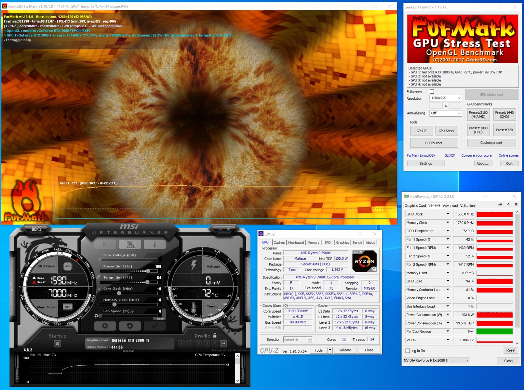Open the fan speed gear icon in Afterburner
The image size is (524, 390).
[x=96, y=316]
